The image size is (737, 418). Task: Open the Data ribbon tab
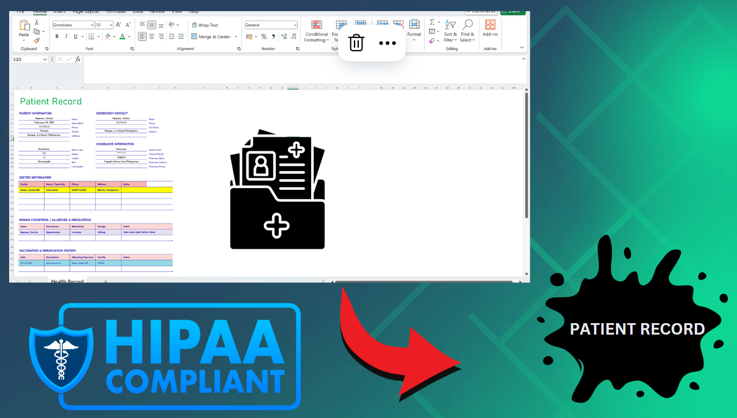tap(138, 11)
